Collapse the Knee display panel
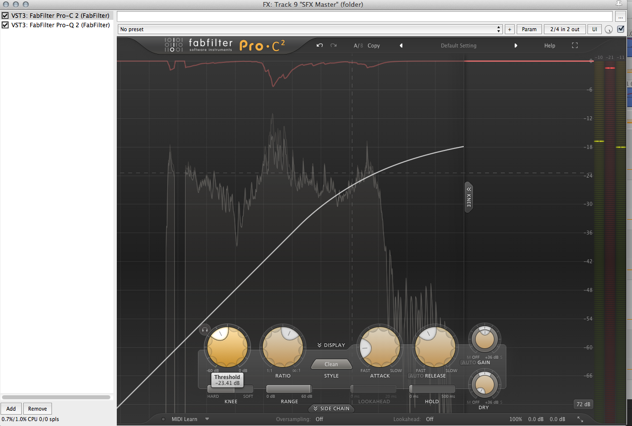632x426 pixels. pyautogui.click(x=469, y=197)
